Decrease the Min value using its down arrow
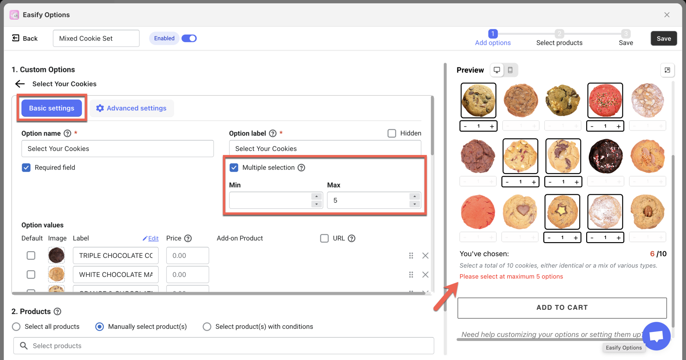The image size is (686, 360). click(x=316, y=204)
